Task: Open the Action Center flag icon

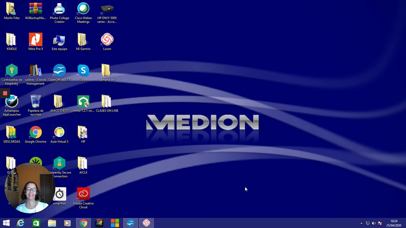Action: 380,223
